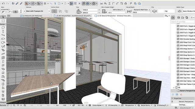195x109 pixels.
Task: Select the Curtain Wall tool in toolbox
Action: click(x=3, y=58)
